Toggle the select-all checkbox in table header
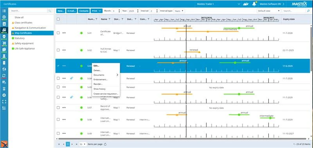The image size is (313, 148). pyautogui.click(x=58, y=19)
